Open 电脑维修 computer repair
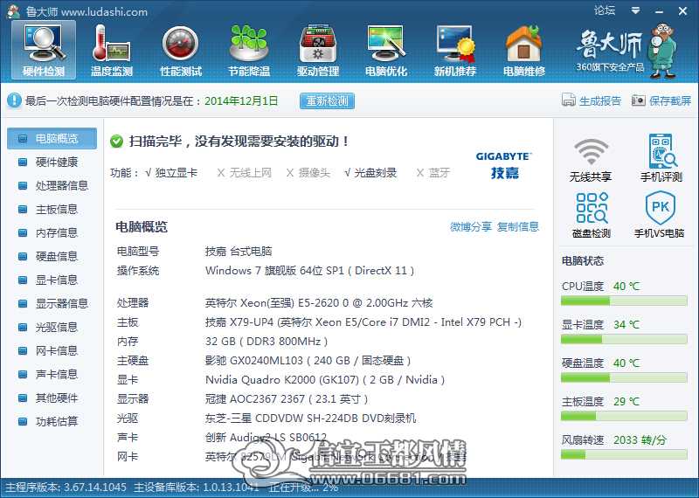699x498 pixels. pos(524,50)
